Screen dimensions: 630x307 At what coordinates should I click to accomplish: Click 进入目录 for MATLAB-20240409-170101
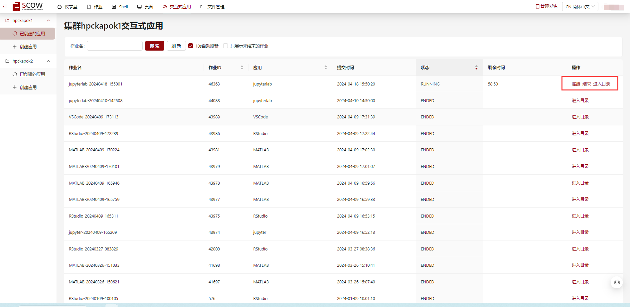(x=580, y=166)
